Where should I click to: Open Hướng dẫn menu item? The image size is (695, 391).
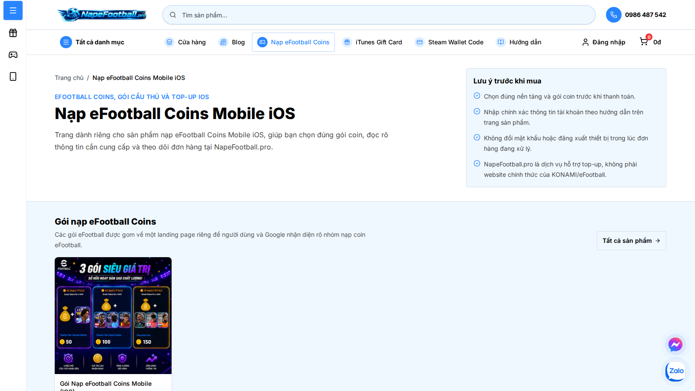click(519, 42)
